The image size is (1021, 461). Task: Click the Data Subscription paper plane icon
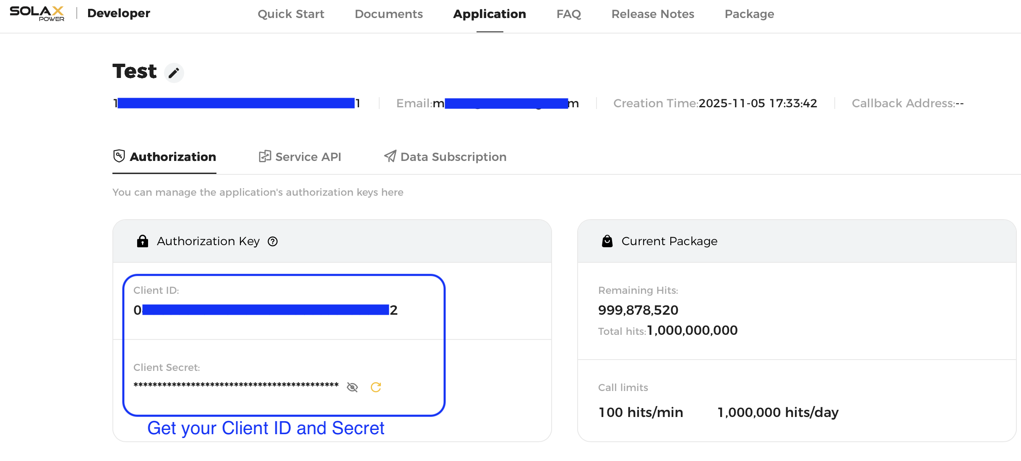pyautogui.click(x=390, y=156)
